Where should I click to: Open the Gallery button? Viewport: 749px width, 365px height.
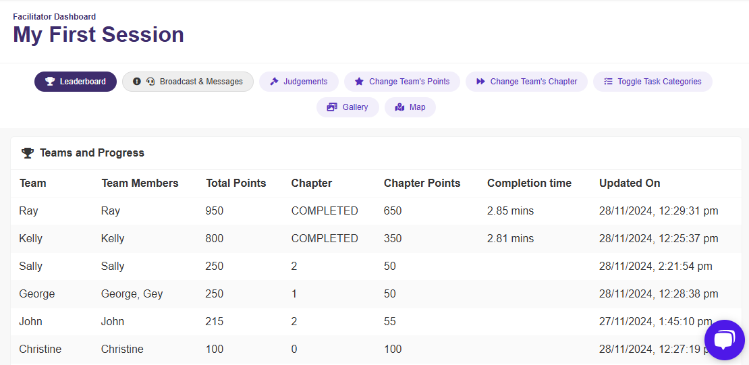pos(348,107)
